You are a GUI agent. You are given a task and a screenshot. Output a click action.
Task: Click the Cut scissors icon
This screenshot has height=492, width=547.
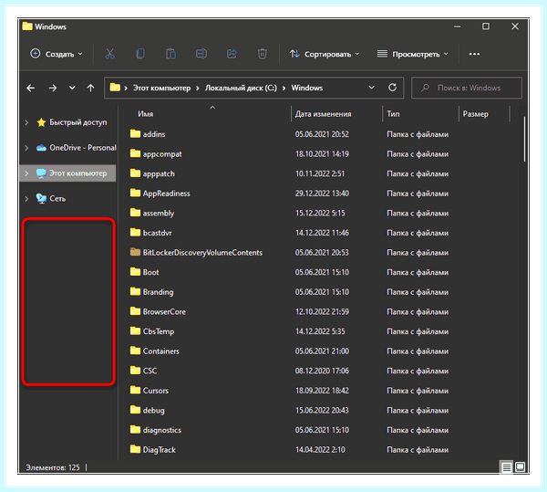click(110, 54)
